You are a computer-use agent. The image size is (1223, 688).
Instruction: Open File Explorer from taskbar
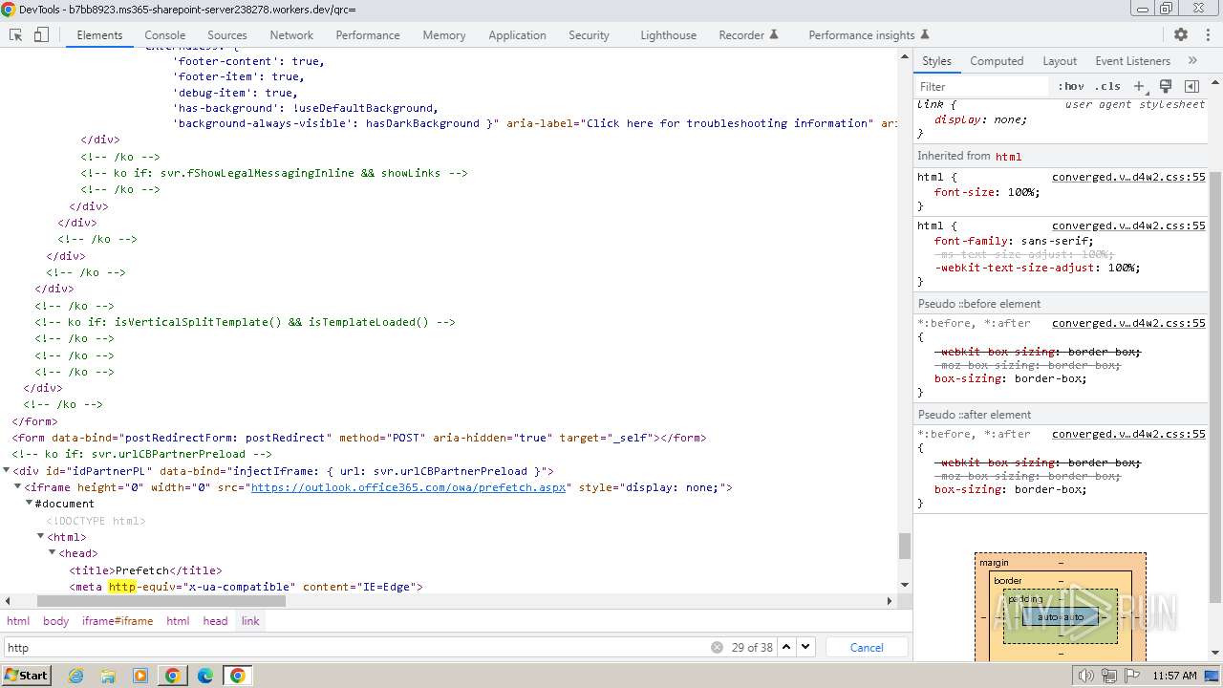click(x=108, y=676)
